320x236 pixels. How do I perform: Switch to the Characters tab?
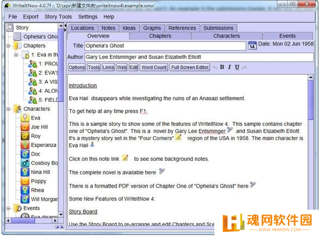coord(227,36)
